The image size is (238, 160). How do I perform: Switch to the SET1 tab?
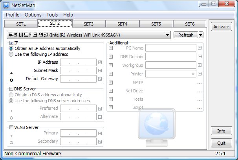[21, 24]
